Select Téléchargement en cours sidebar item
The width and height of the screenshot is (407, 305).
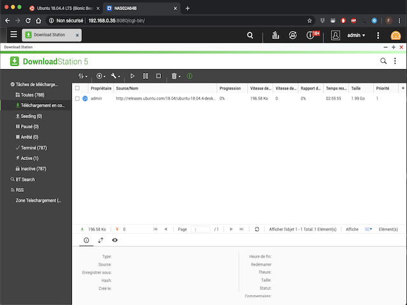pos(36,105)
